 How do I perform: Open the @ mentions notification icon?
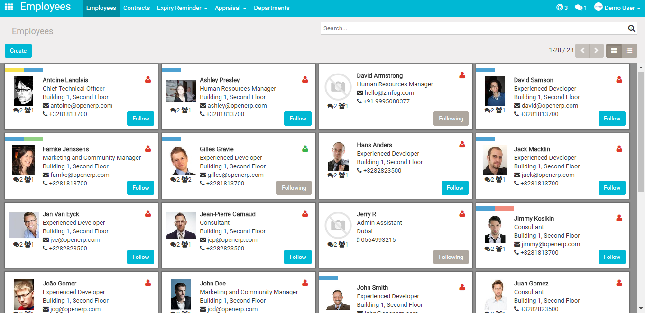pyautogui.click(x=562, y=8)
